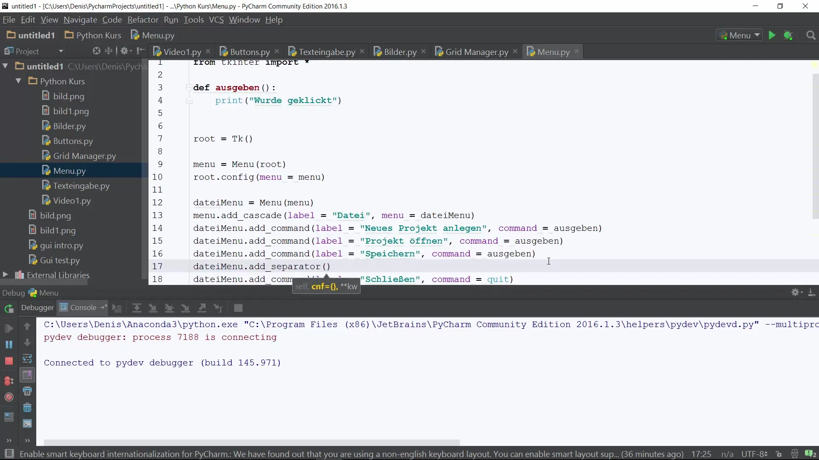Pause the running debug program
This screenshot has height=460, width=819.
(9, 344)
